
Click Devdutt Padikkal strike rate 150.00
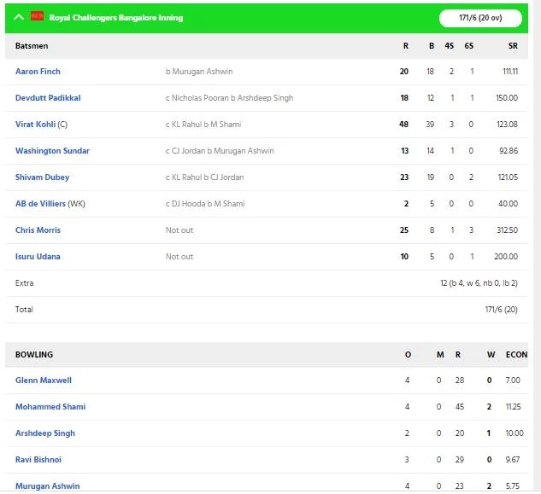tap(507, 98)
